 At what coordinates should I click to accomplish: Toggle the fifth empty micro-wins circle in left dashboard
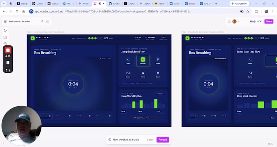tap(101, 38)
